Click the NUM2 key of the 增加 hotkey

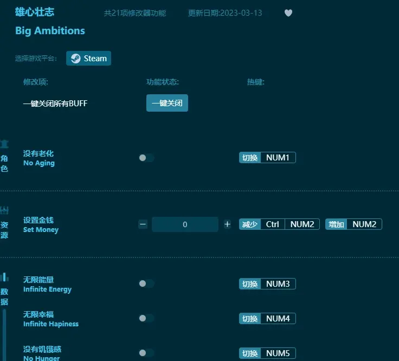pos(364,224)
